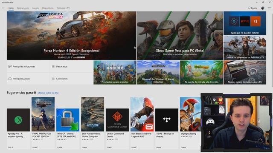Click the 'Olympus Rising' title text
This screenshot has height=153, width=273.
189,134
